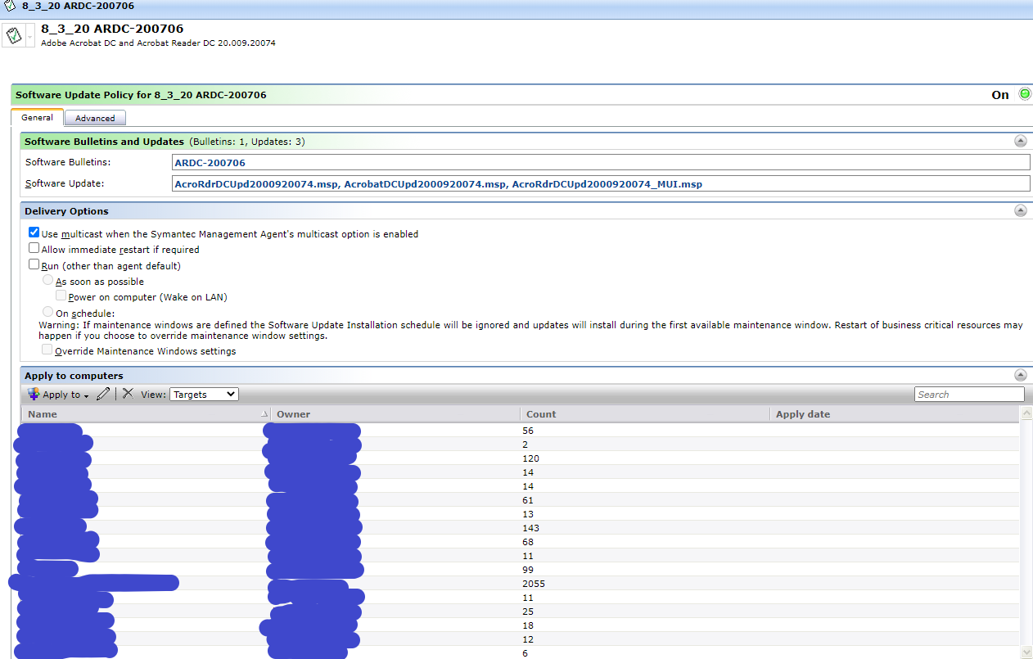Collapse the Software Bulletins and Updates section

[x=1020, y=141]
